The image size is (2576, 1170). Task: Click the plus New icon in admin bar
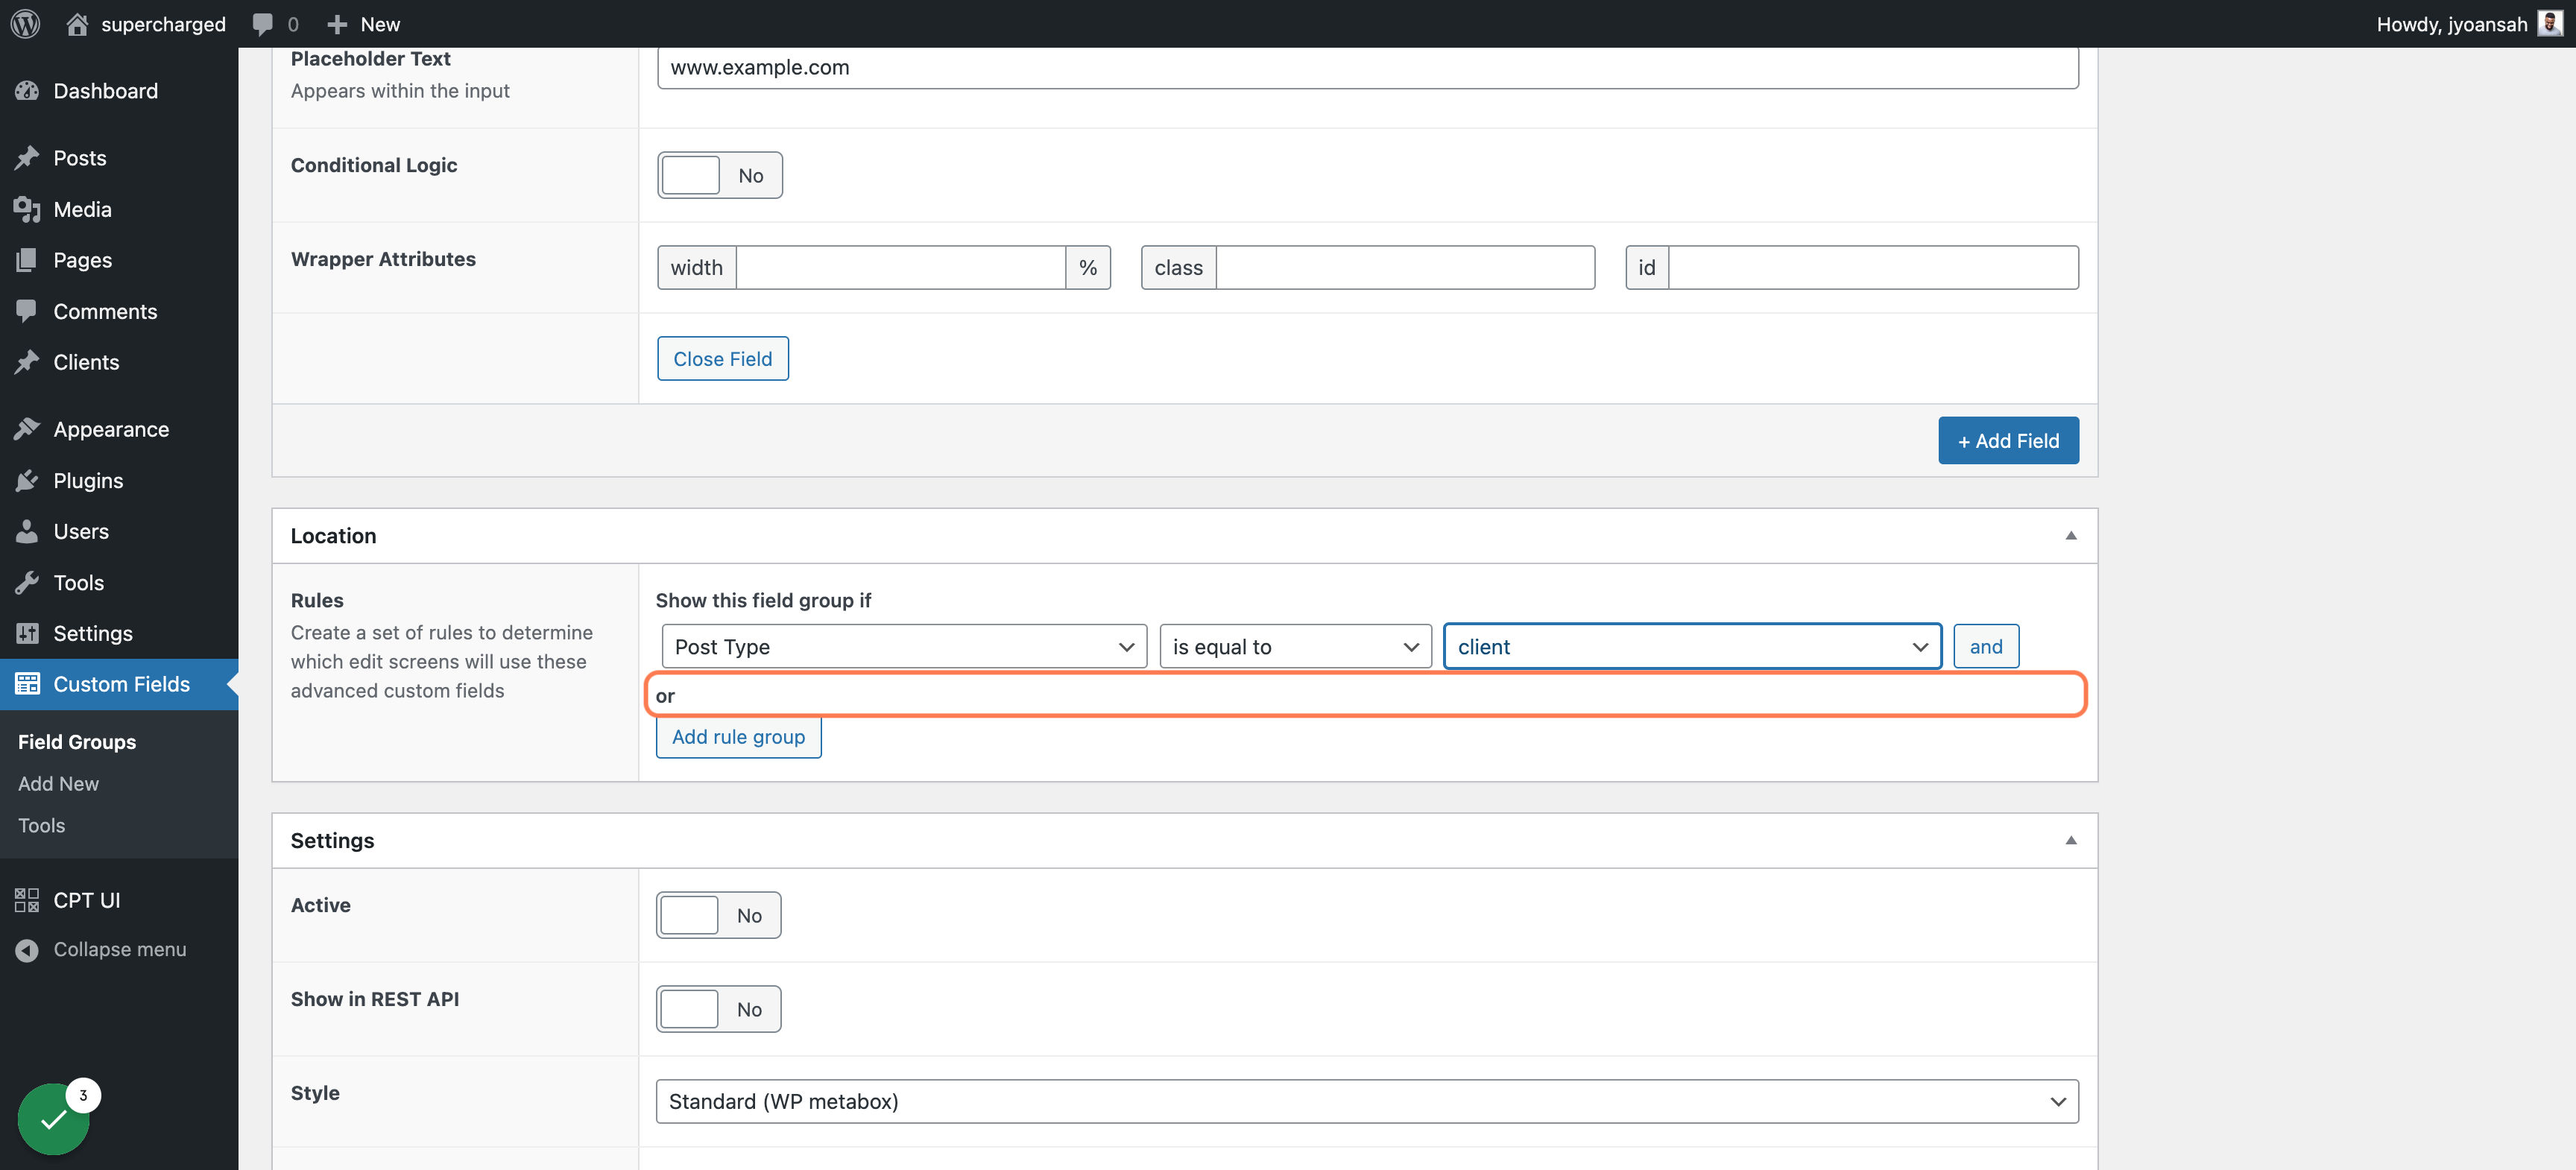click(x=337, y=24)
